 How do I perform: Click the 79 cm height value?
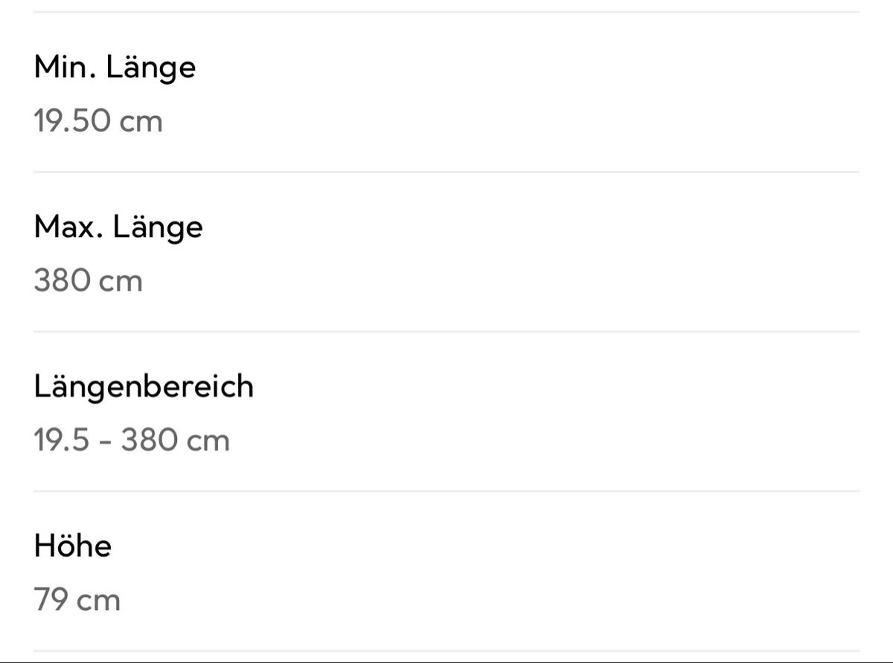coord(77,600)
